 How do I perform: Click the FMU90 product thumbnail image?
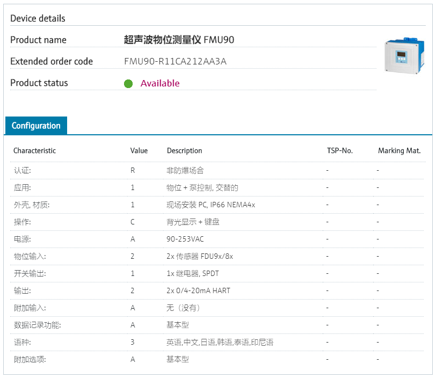pos(404,56)
